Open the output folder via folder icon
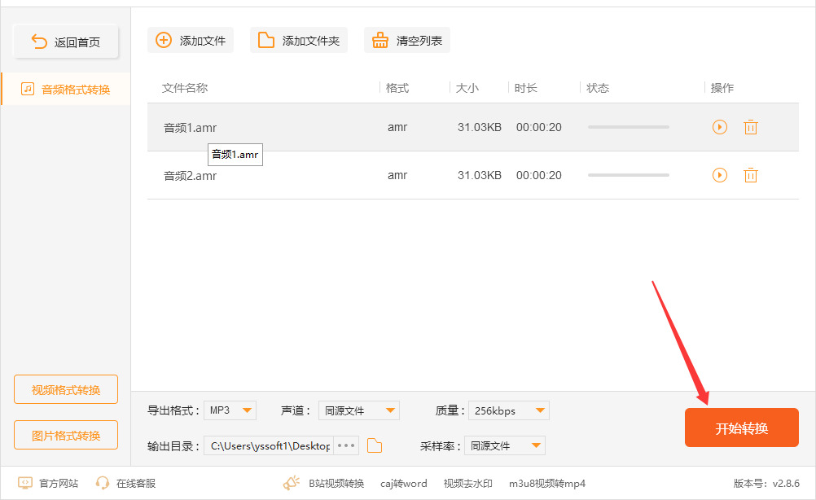816x500 pixels. [375, 445]
